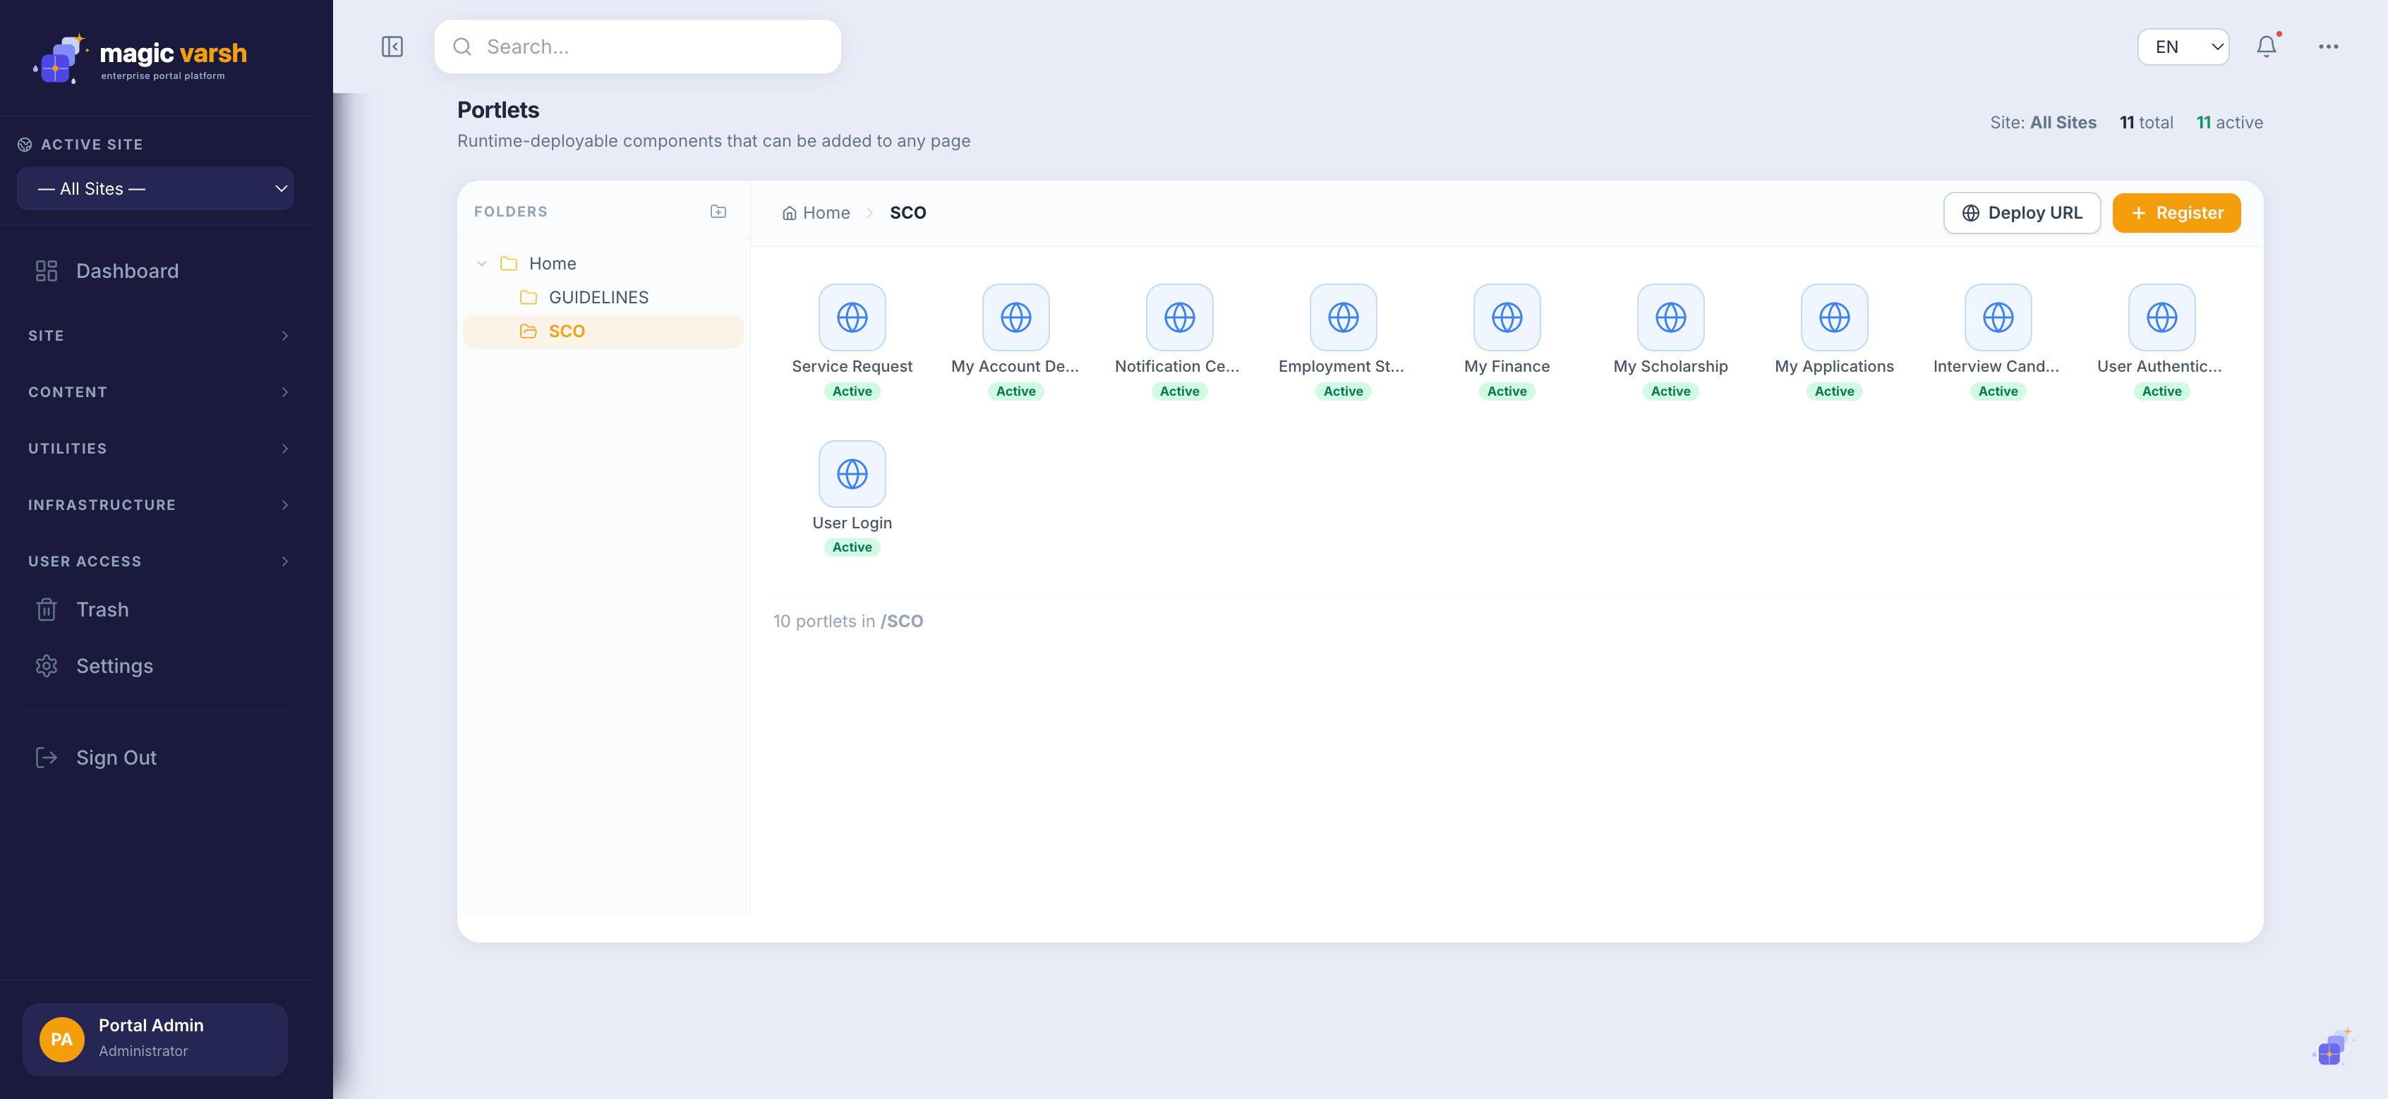Select the SCO folder label in tree
2388x1099 pixels.
click(x=567, y=331)
